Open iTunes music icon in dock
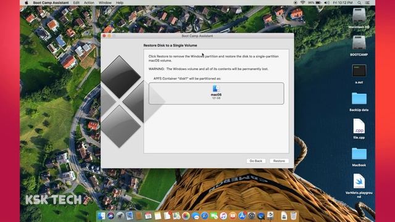Viewport: 395px width, 222px height. click(x=223, y=216)
